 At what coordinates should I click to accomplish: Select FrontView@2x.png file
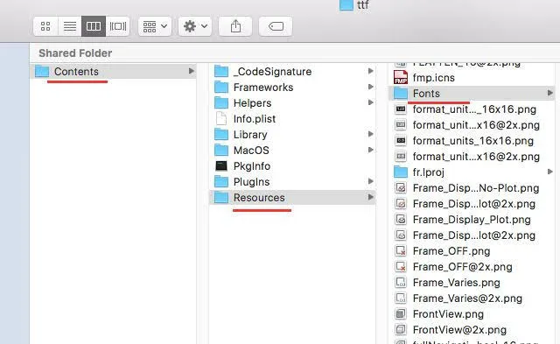472,329
